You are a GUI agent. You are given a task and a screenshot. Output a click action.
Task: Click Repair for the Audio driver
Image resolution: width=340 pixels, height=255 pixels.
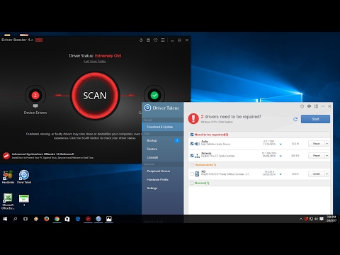coord(317,144)
